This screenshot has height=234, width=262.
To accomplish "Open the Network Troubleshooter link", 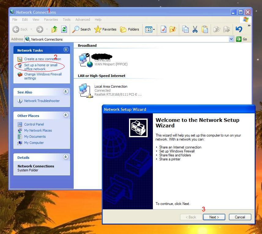I will (x=42, y=101).
